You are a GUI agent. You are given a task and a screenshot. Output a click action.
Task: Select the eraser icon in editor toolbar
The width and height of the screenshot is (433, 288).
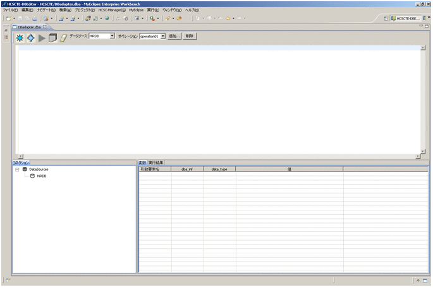[63, 38]
